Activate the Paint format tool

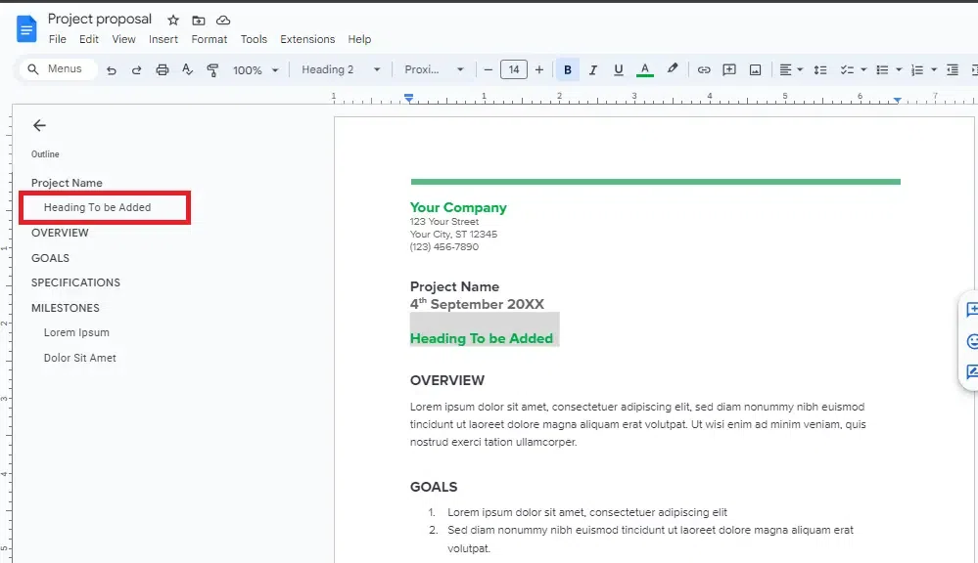point(212,69)
